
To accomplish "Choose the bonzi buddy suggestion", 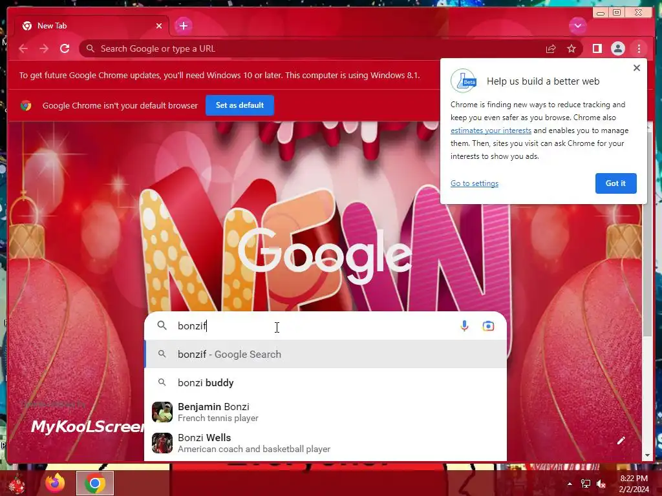I will click(326, 382).
